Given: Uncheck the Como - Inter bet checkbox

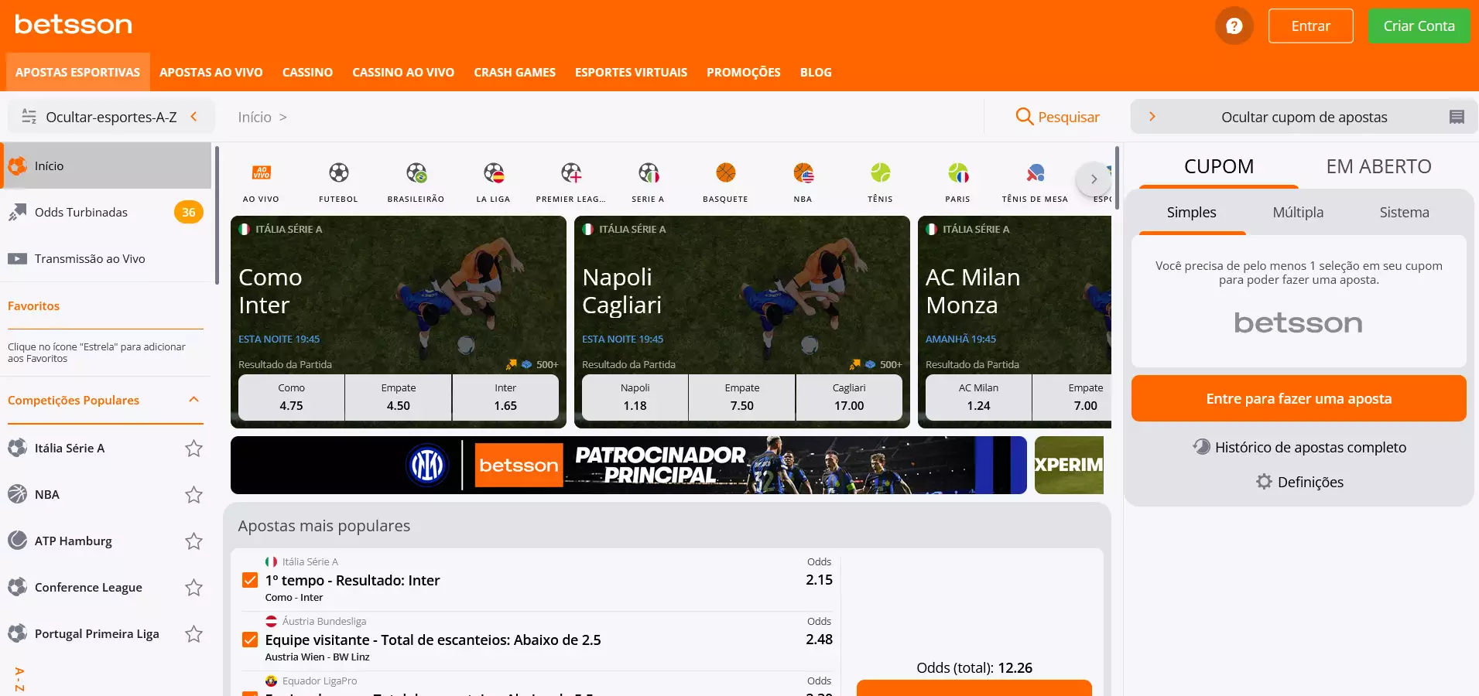Looking at the screenshot, I should point(250,580).
